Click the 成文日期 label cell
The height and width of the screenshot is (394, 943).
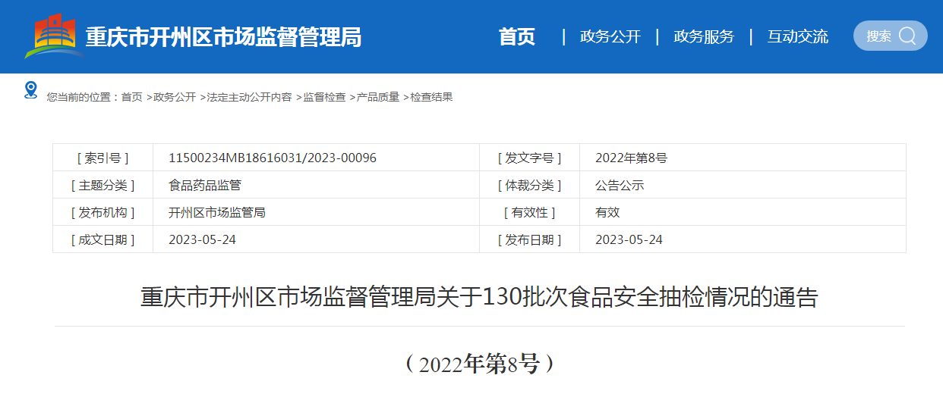point(103,239)
